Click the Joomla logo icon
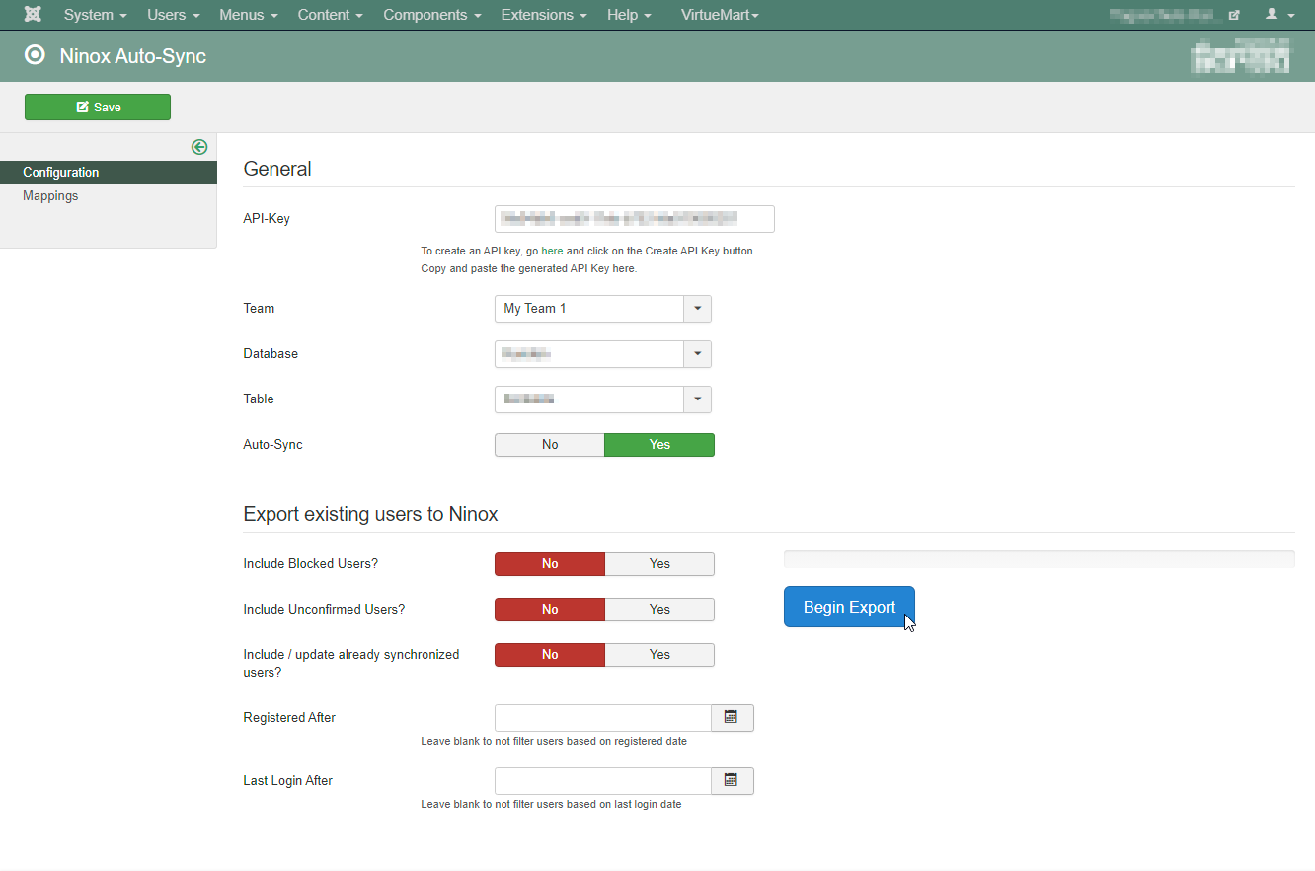This screenshot has width=1315, height=871. coord(33,15)
